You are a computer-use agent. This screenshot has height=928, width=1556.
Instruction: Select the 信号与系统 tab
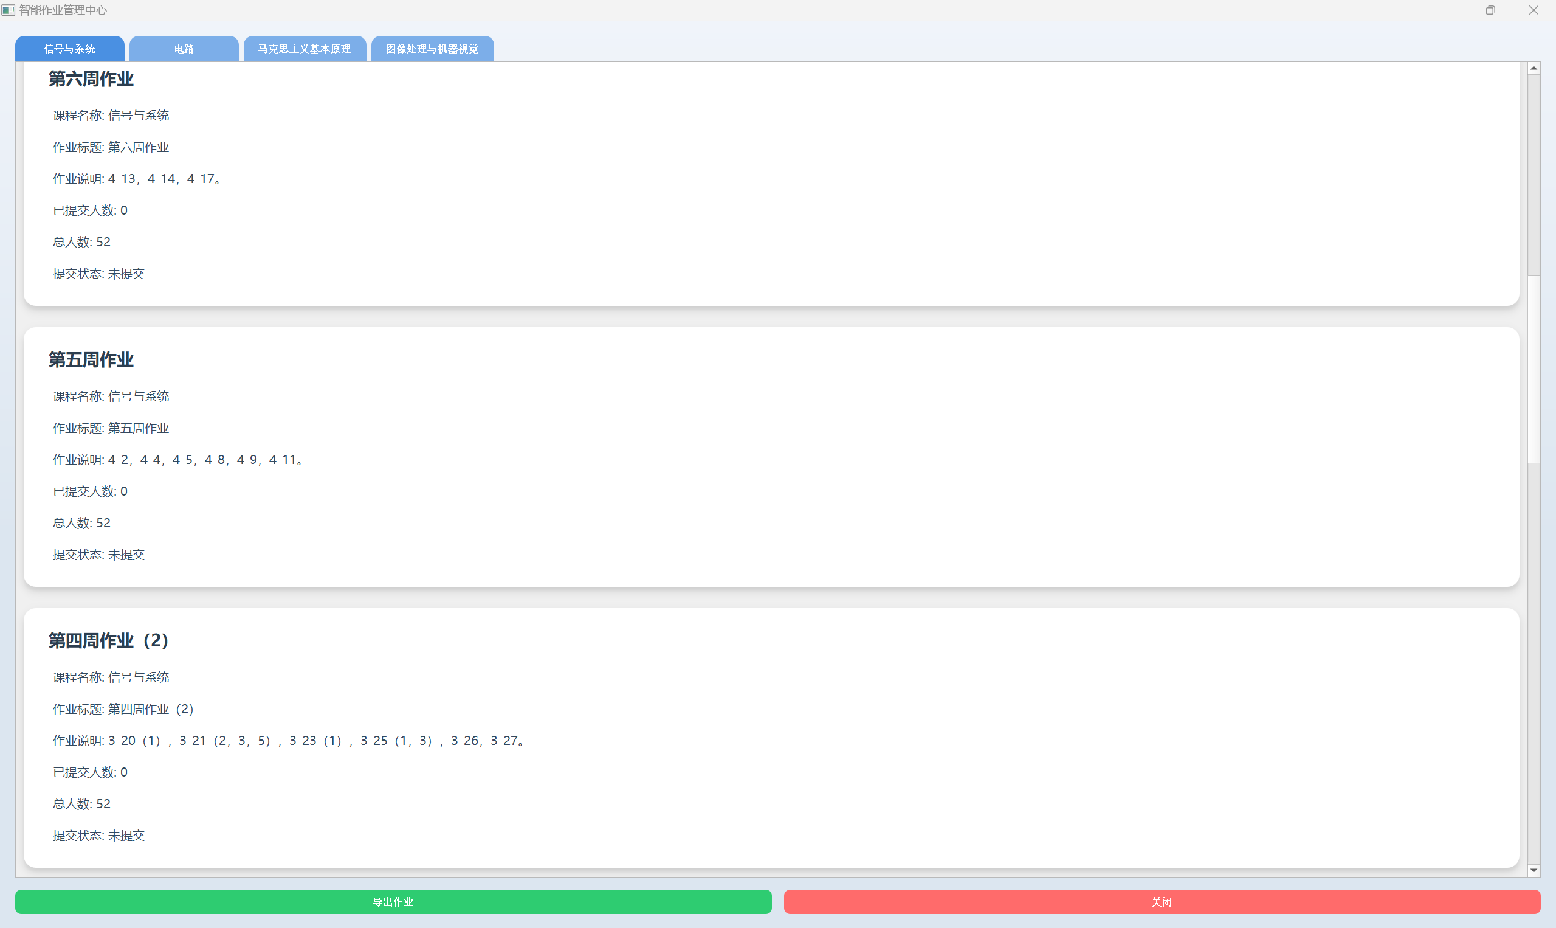69,48
